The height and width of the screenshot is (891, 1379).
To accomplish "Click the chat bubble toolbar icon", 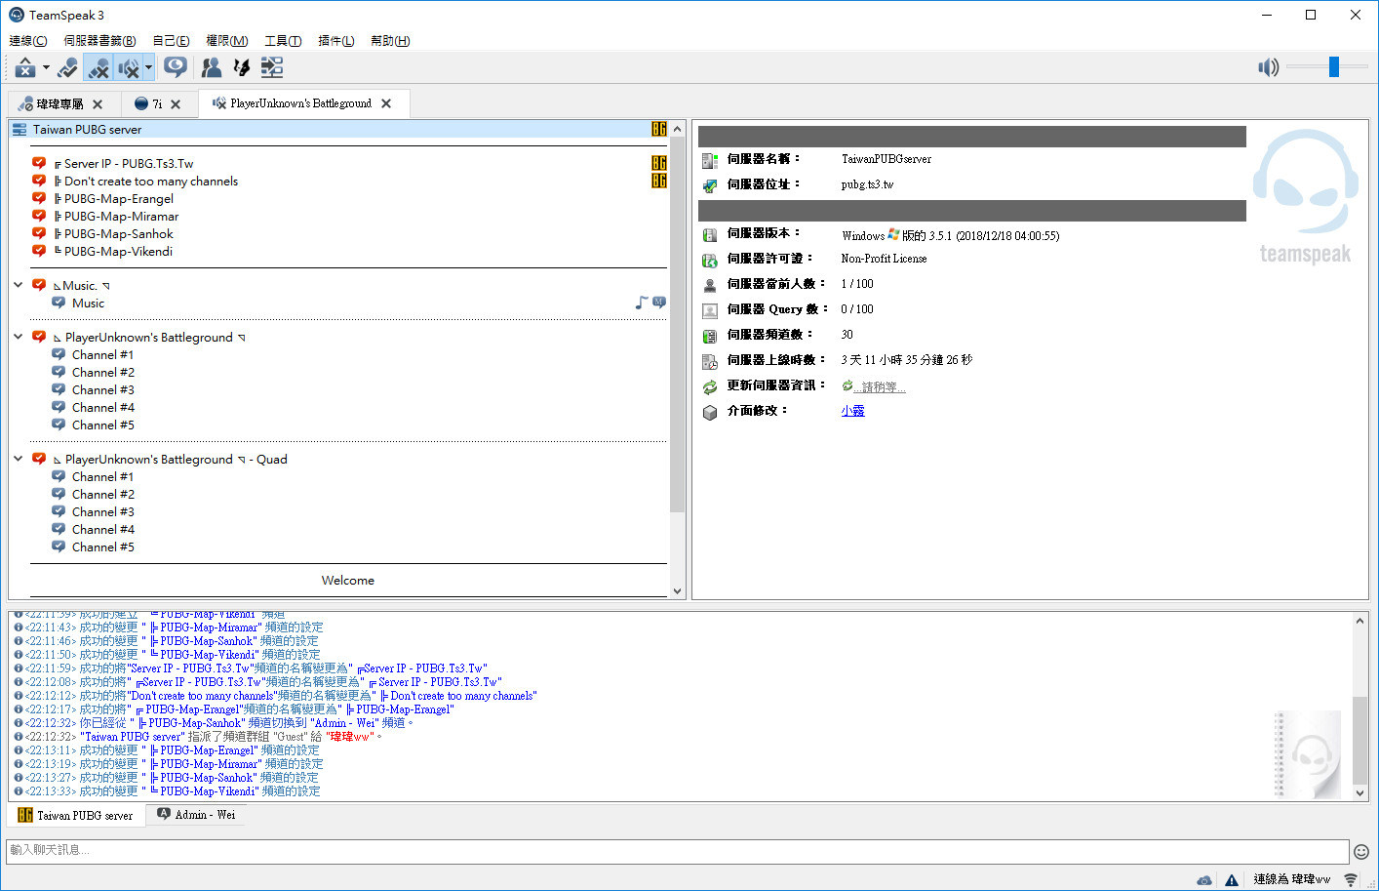I will 176,67.
